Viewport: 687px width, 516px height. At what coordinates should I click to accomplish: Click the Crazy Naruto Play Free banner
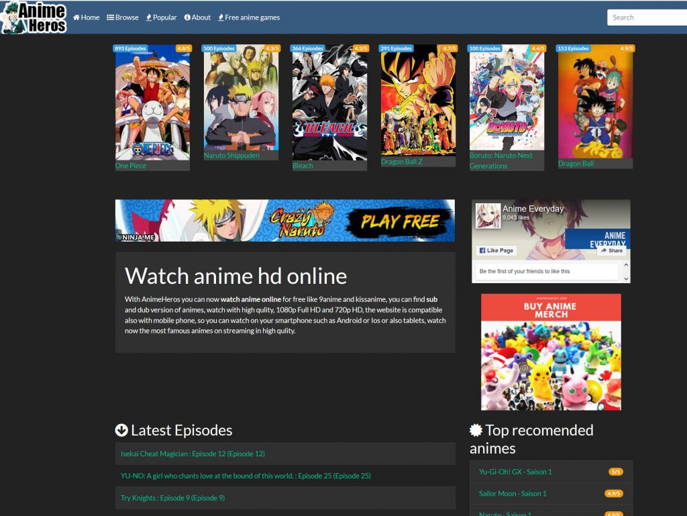[285, 220]
